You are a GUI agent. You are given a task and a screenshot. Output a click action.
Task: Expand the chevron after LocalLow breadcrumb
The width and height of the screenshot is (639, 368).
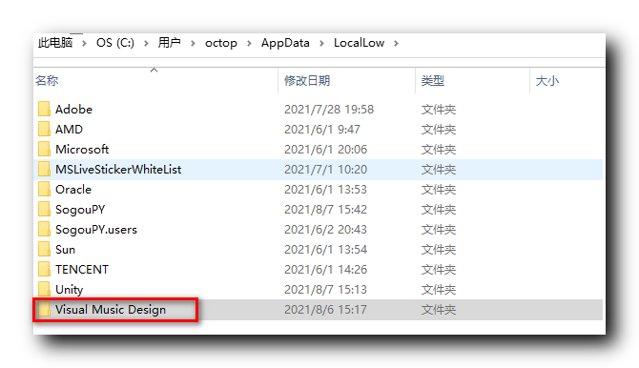coord(396,43)
